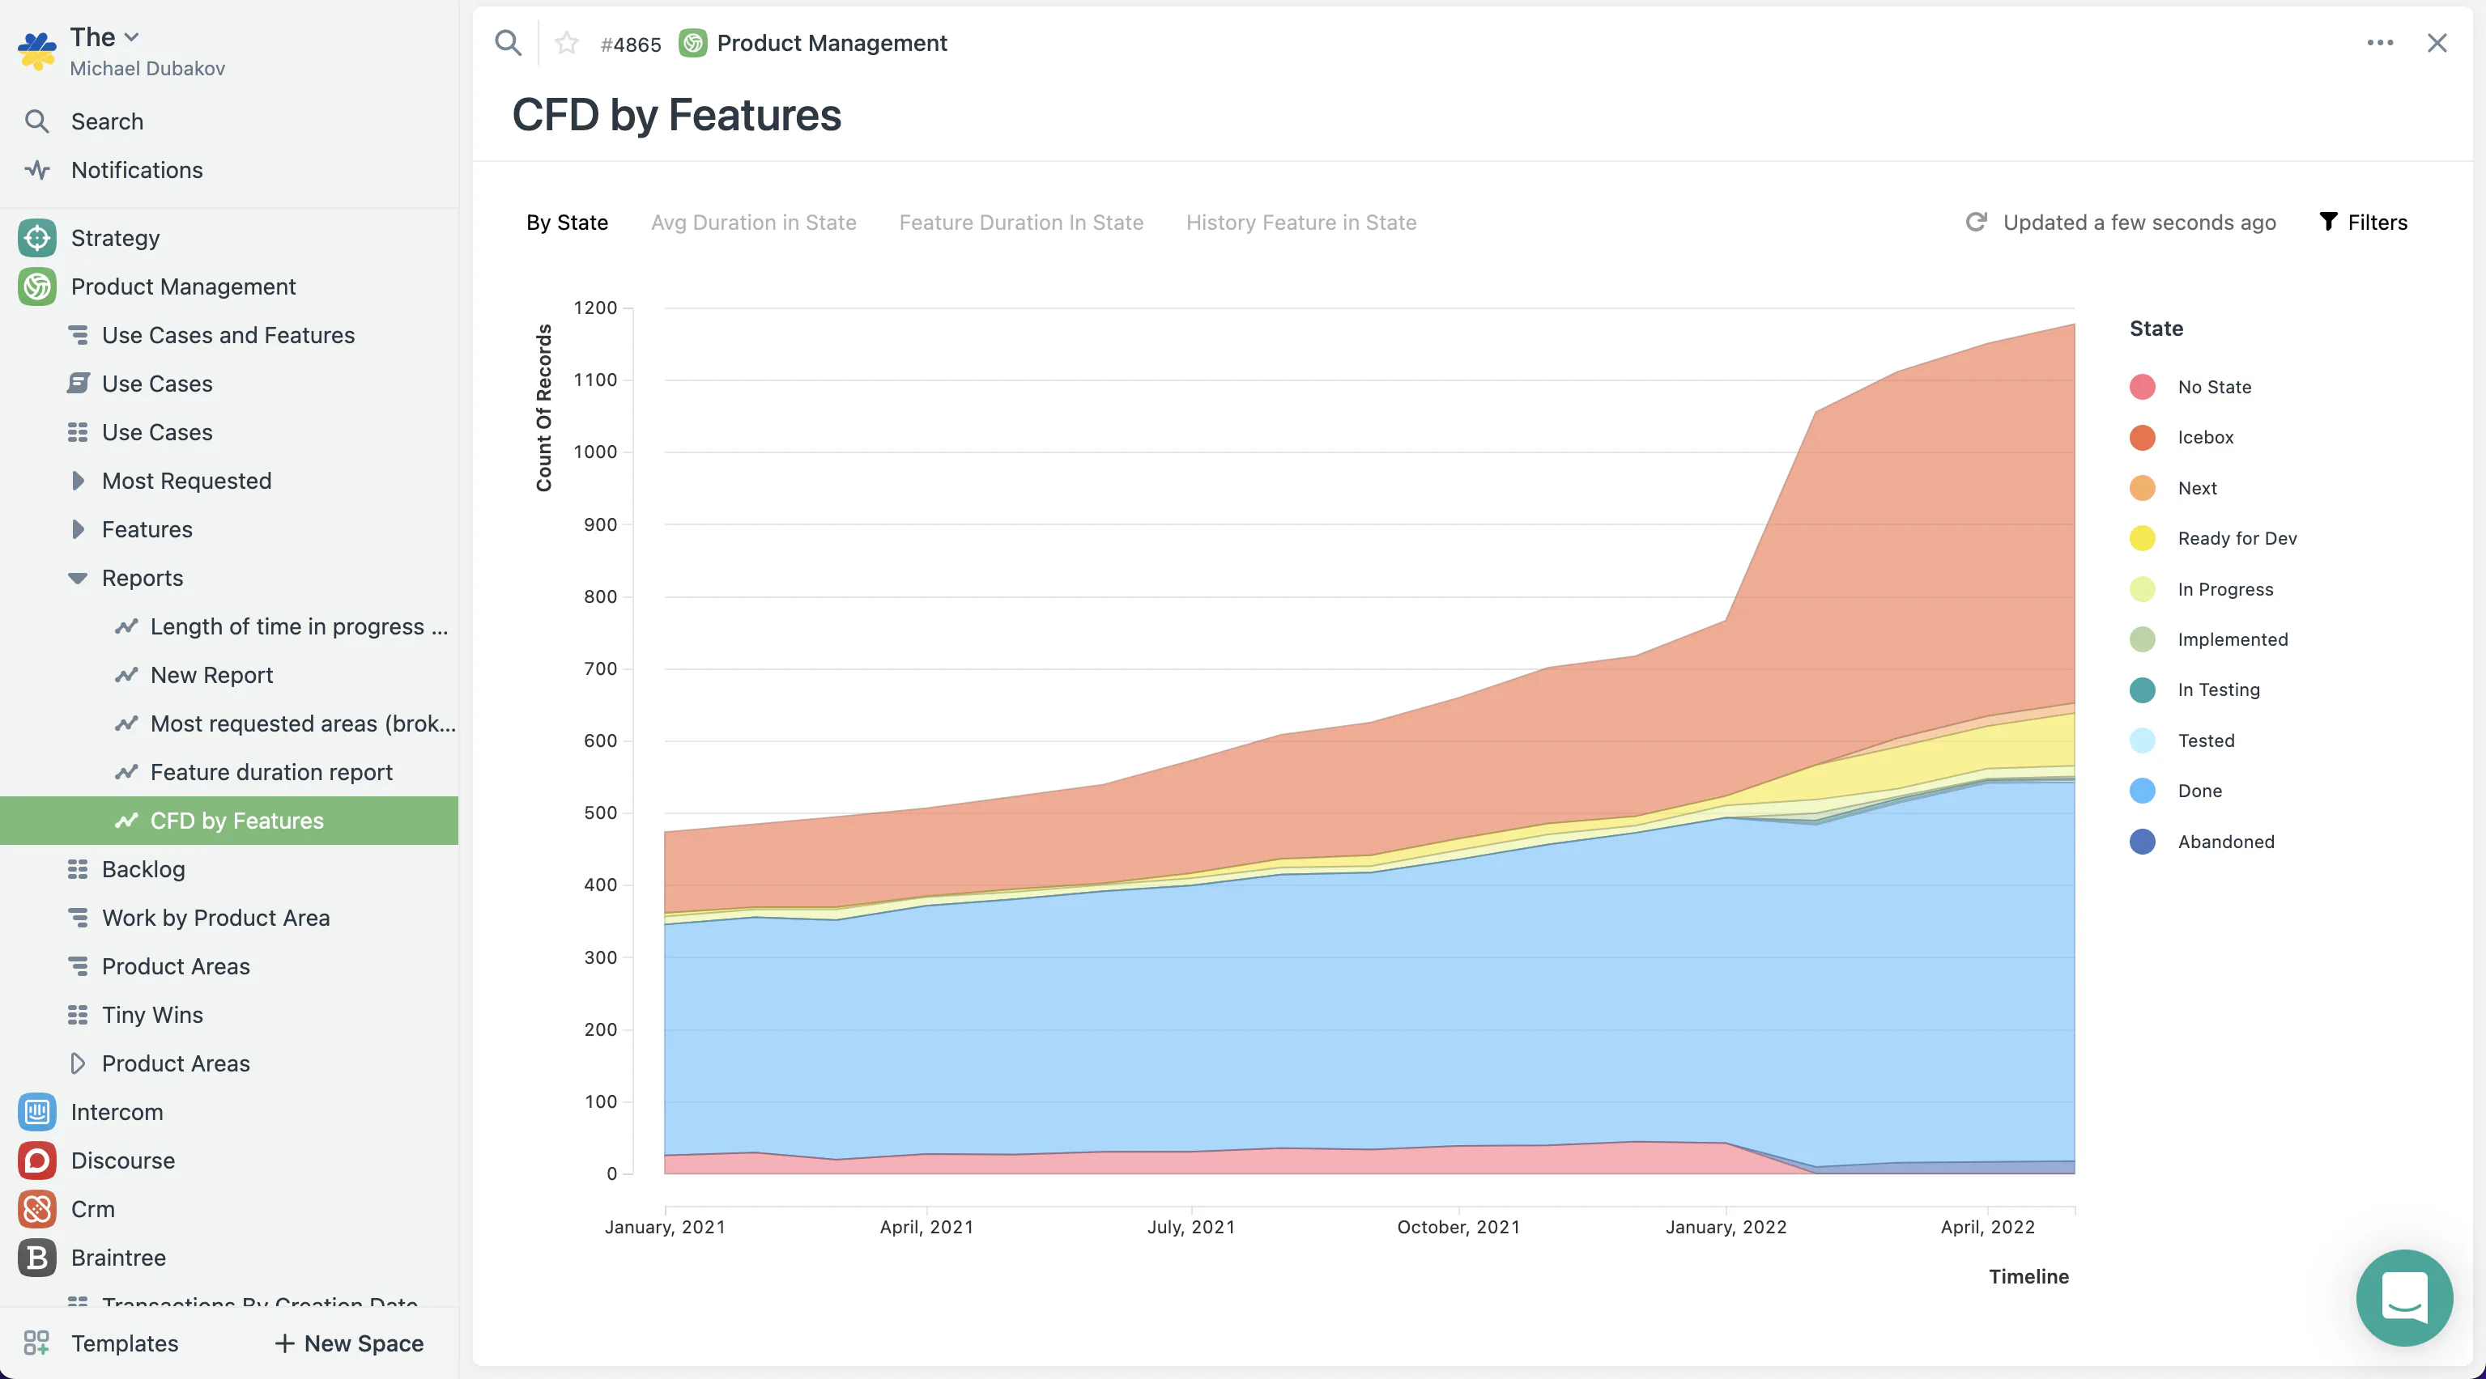
Task: Expand the Most Requested folder
Action: (79, 480)
